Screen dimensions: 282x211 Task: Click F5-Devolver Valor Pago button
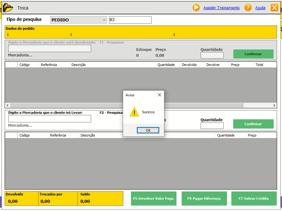pyautogui.click(x=154, y=199)
